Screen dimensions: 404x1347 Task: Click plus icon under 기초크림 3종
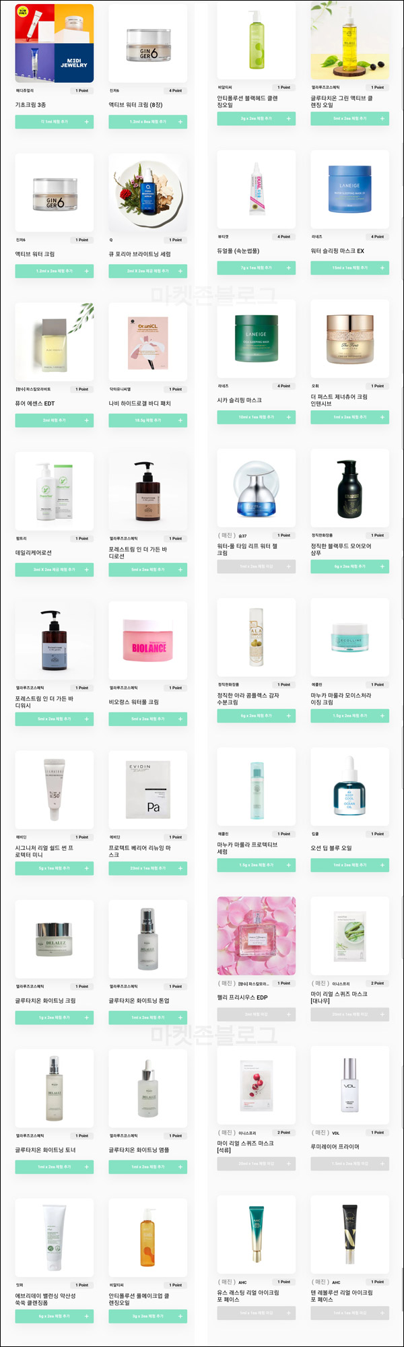coord(87,122)
